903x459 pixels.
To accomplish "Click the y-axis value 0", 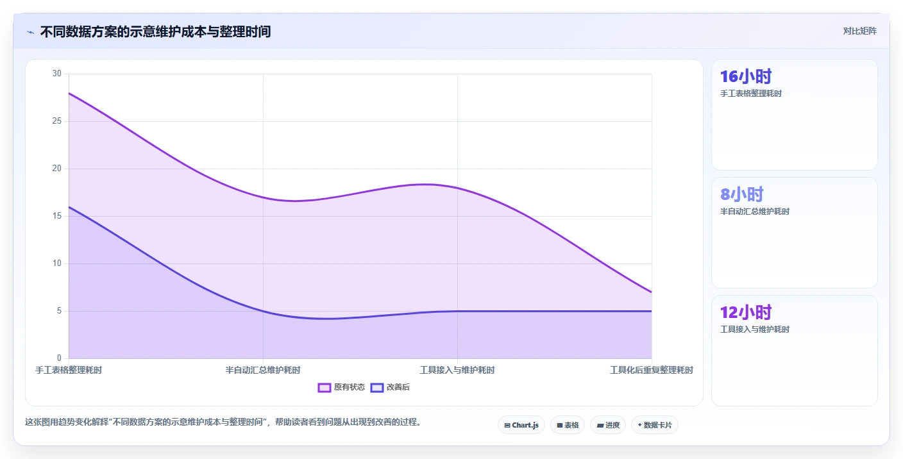I will click(59, 358).
